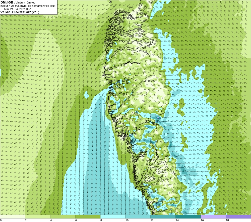Click the 16–18 m/s lavender swatch
251x222 pixels.
(213, 216)
